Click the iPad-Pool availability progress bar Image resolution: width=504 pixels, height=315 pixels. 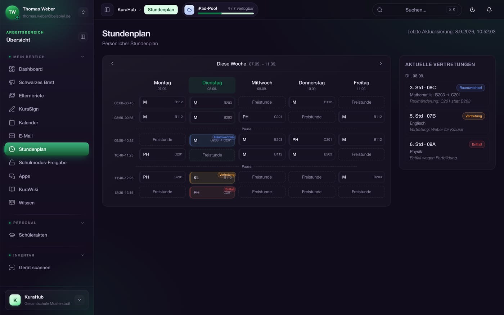226,13
